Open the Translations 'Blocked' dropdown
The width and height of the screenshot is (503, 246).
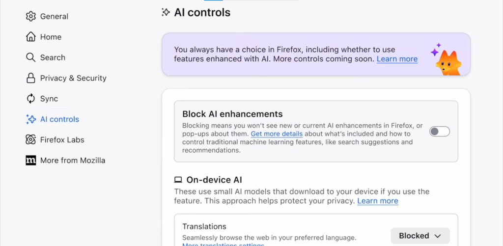(420, 236)
